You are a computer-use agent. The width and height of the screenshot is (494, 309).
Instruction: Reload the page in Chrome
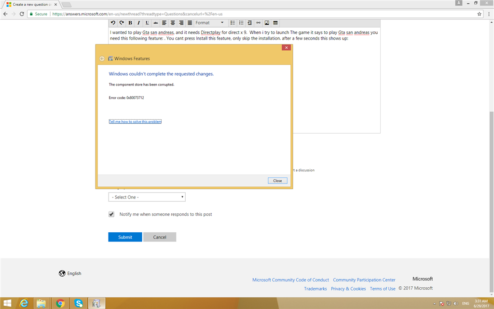point(22,14)
